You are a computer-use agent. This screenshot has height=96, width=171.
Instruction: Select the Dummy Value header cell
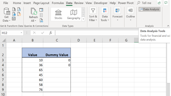(57, 53)
